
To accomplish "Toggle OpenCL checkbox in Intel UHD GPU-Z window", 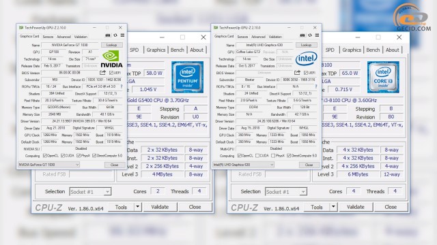I will click(x=239, y=156).
